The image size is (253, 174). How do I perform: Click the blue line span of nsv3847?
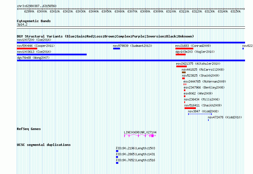pyautogui.click(x=200, y=114)
